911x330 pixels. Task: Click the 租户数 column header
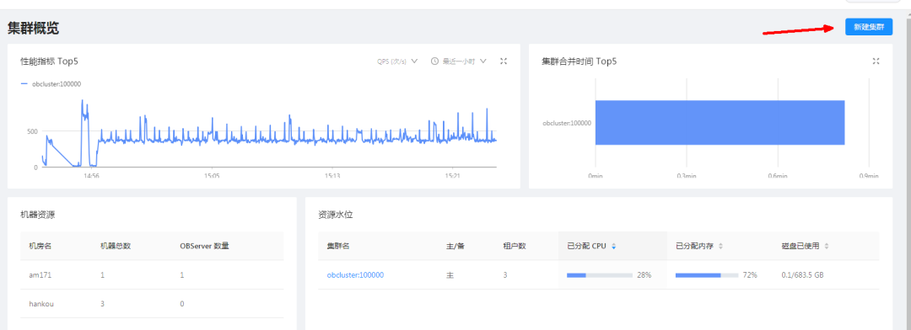point(515,246)
